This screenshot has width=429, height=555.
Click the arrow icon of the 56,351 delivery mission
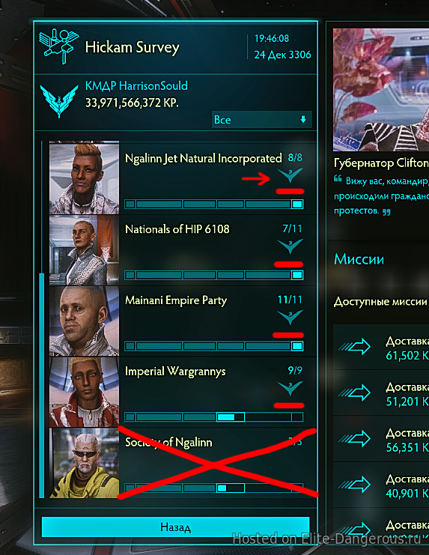[355, 439]
